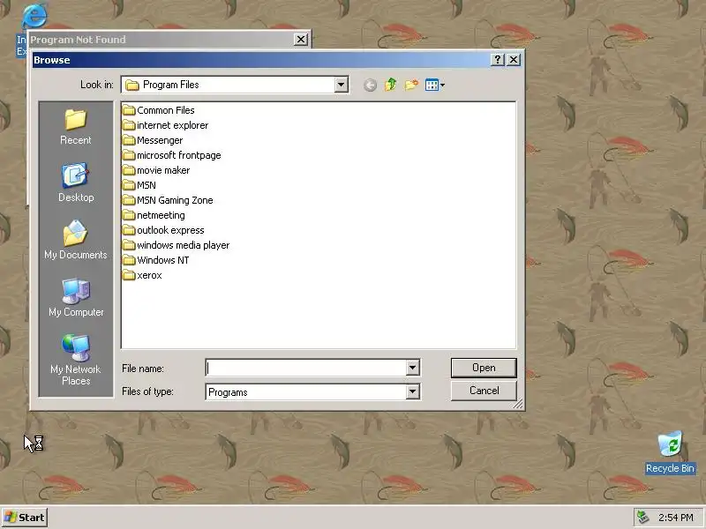Image resolution: width=706 pixels, height=529 pixels.
Task: Open the Recycle Bin desktop icon
Action: 670,452
